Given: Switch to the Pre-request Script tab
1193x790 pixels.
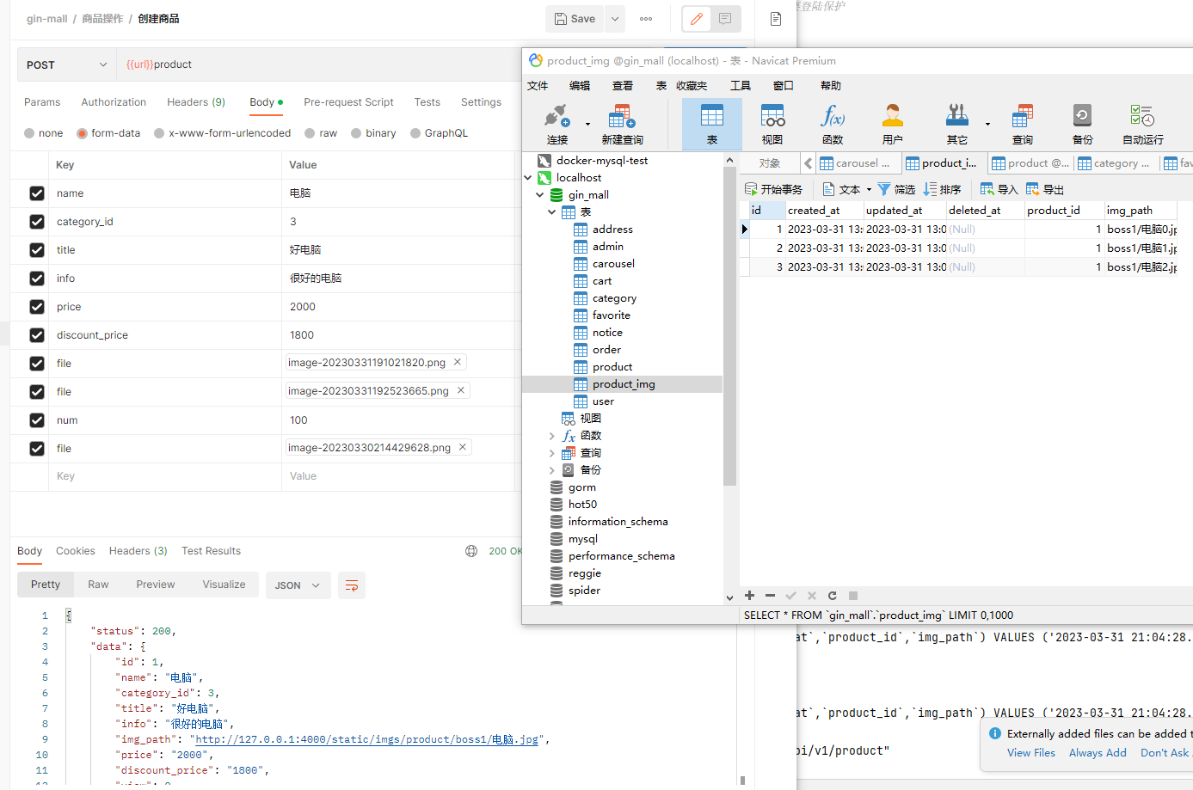Looking at the screenshot, I should 348,102.
